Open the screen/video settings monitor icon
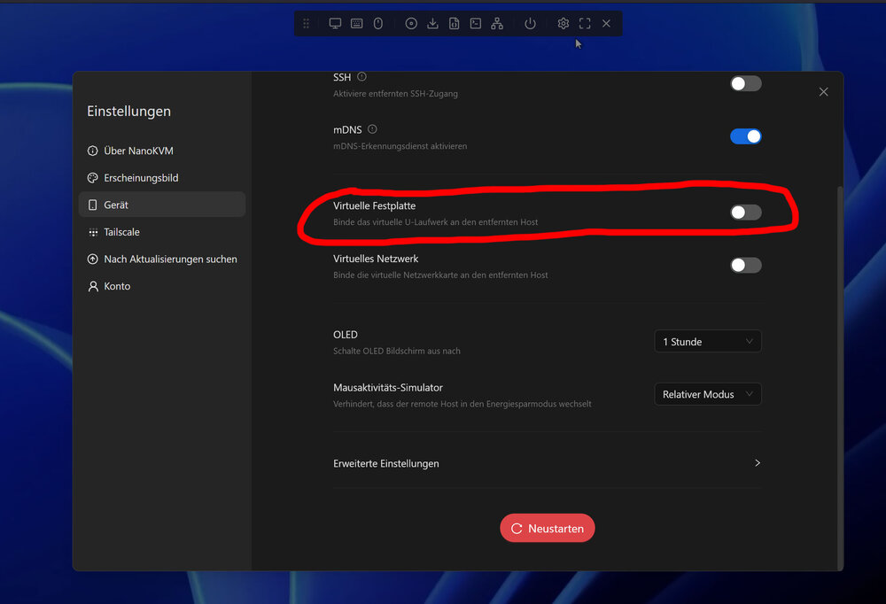The height and width of the screenshot is (604, 886). pyautogui.click(x=335, y=23)
